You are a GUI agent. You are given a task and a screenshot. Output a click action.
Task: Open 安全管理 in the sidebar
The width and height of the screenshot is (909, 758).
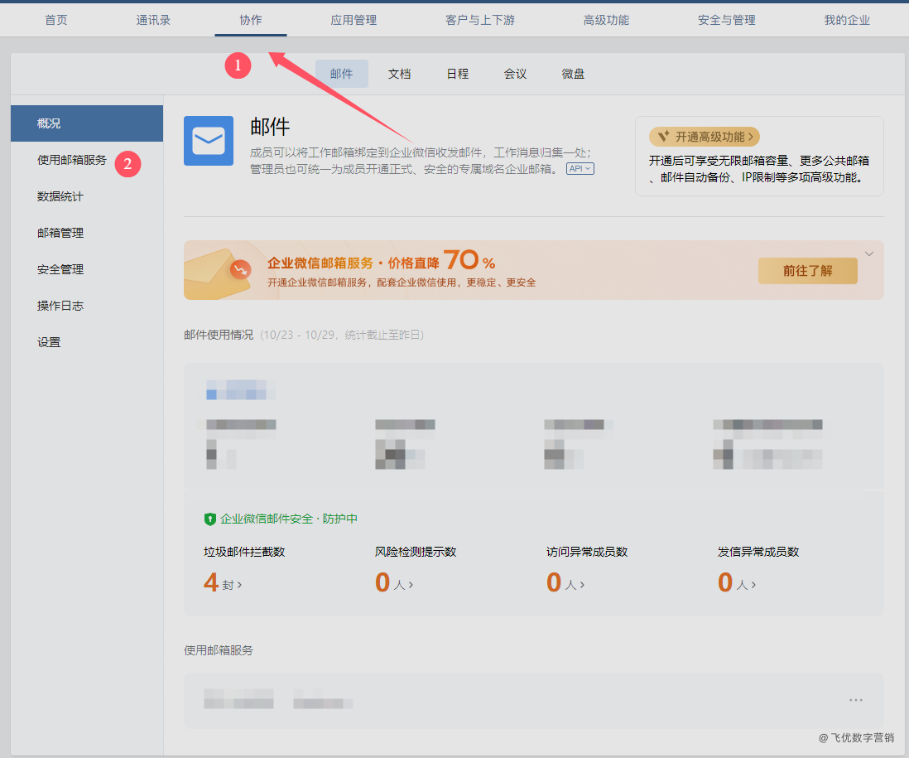coord(60,270)
